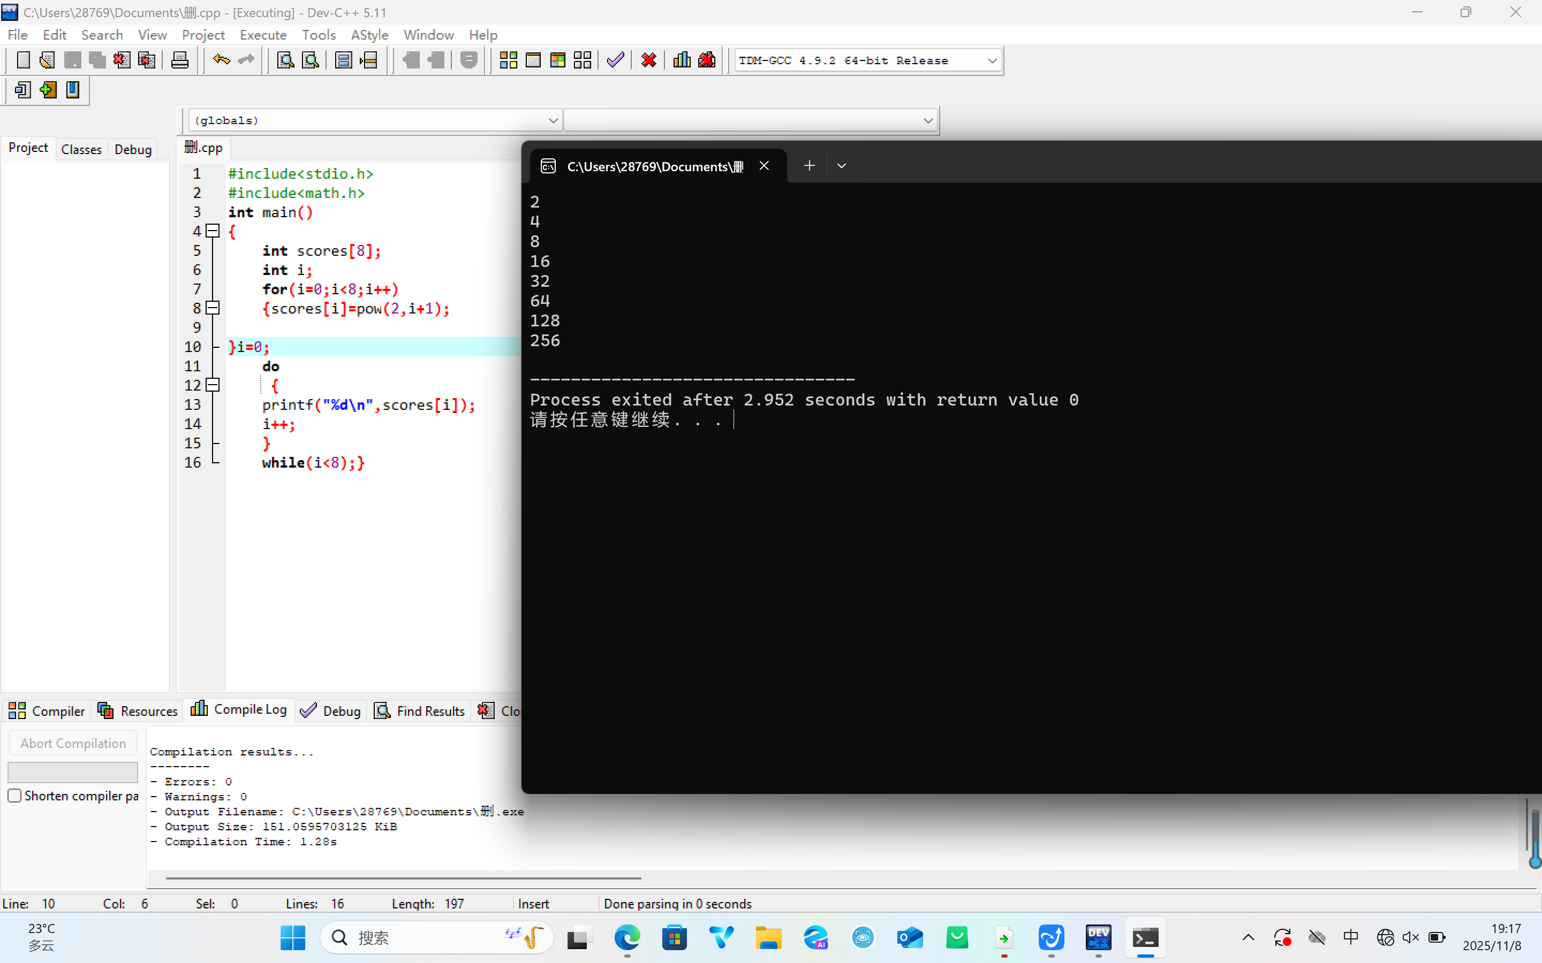Open the Execute menu
Viewport: 1542px width, 963px height.
coord(262,35)
